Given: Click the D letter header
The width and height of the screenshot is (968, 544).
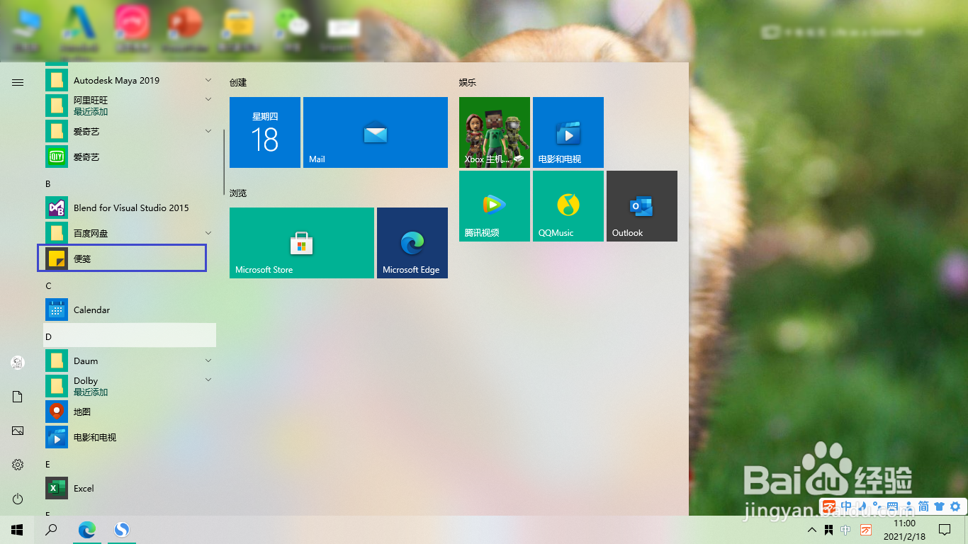Looking at the screenshot, I should (130, 336).
